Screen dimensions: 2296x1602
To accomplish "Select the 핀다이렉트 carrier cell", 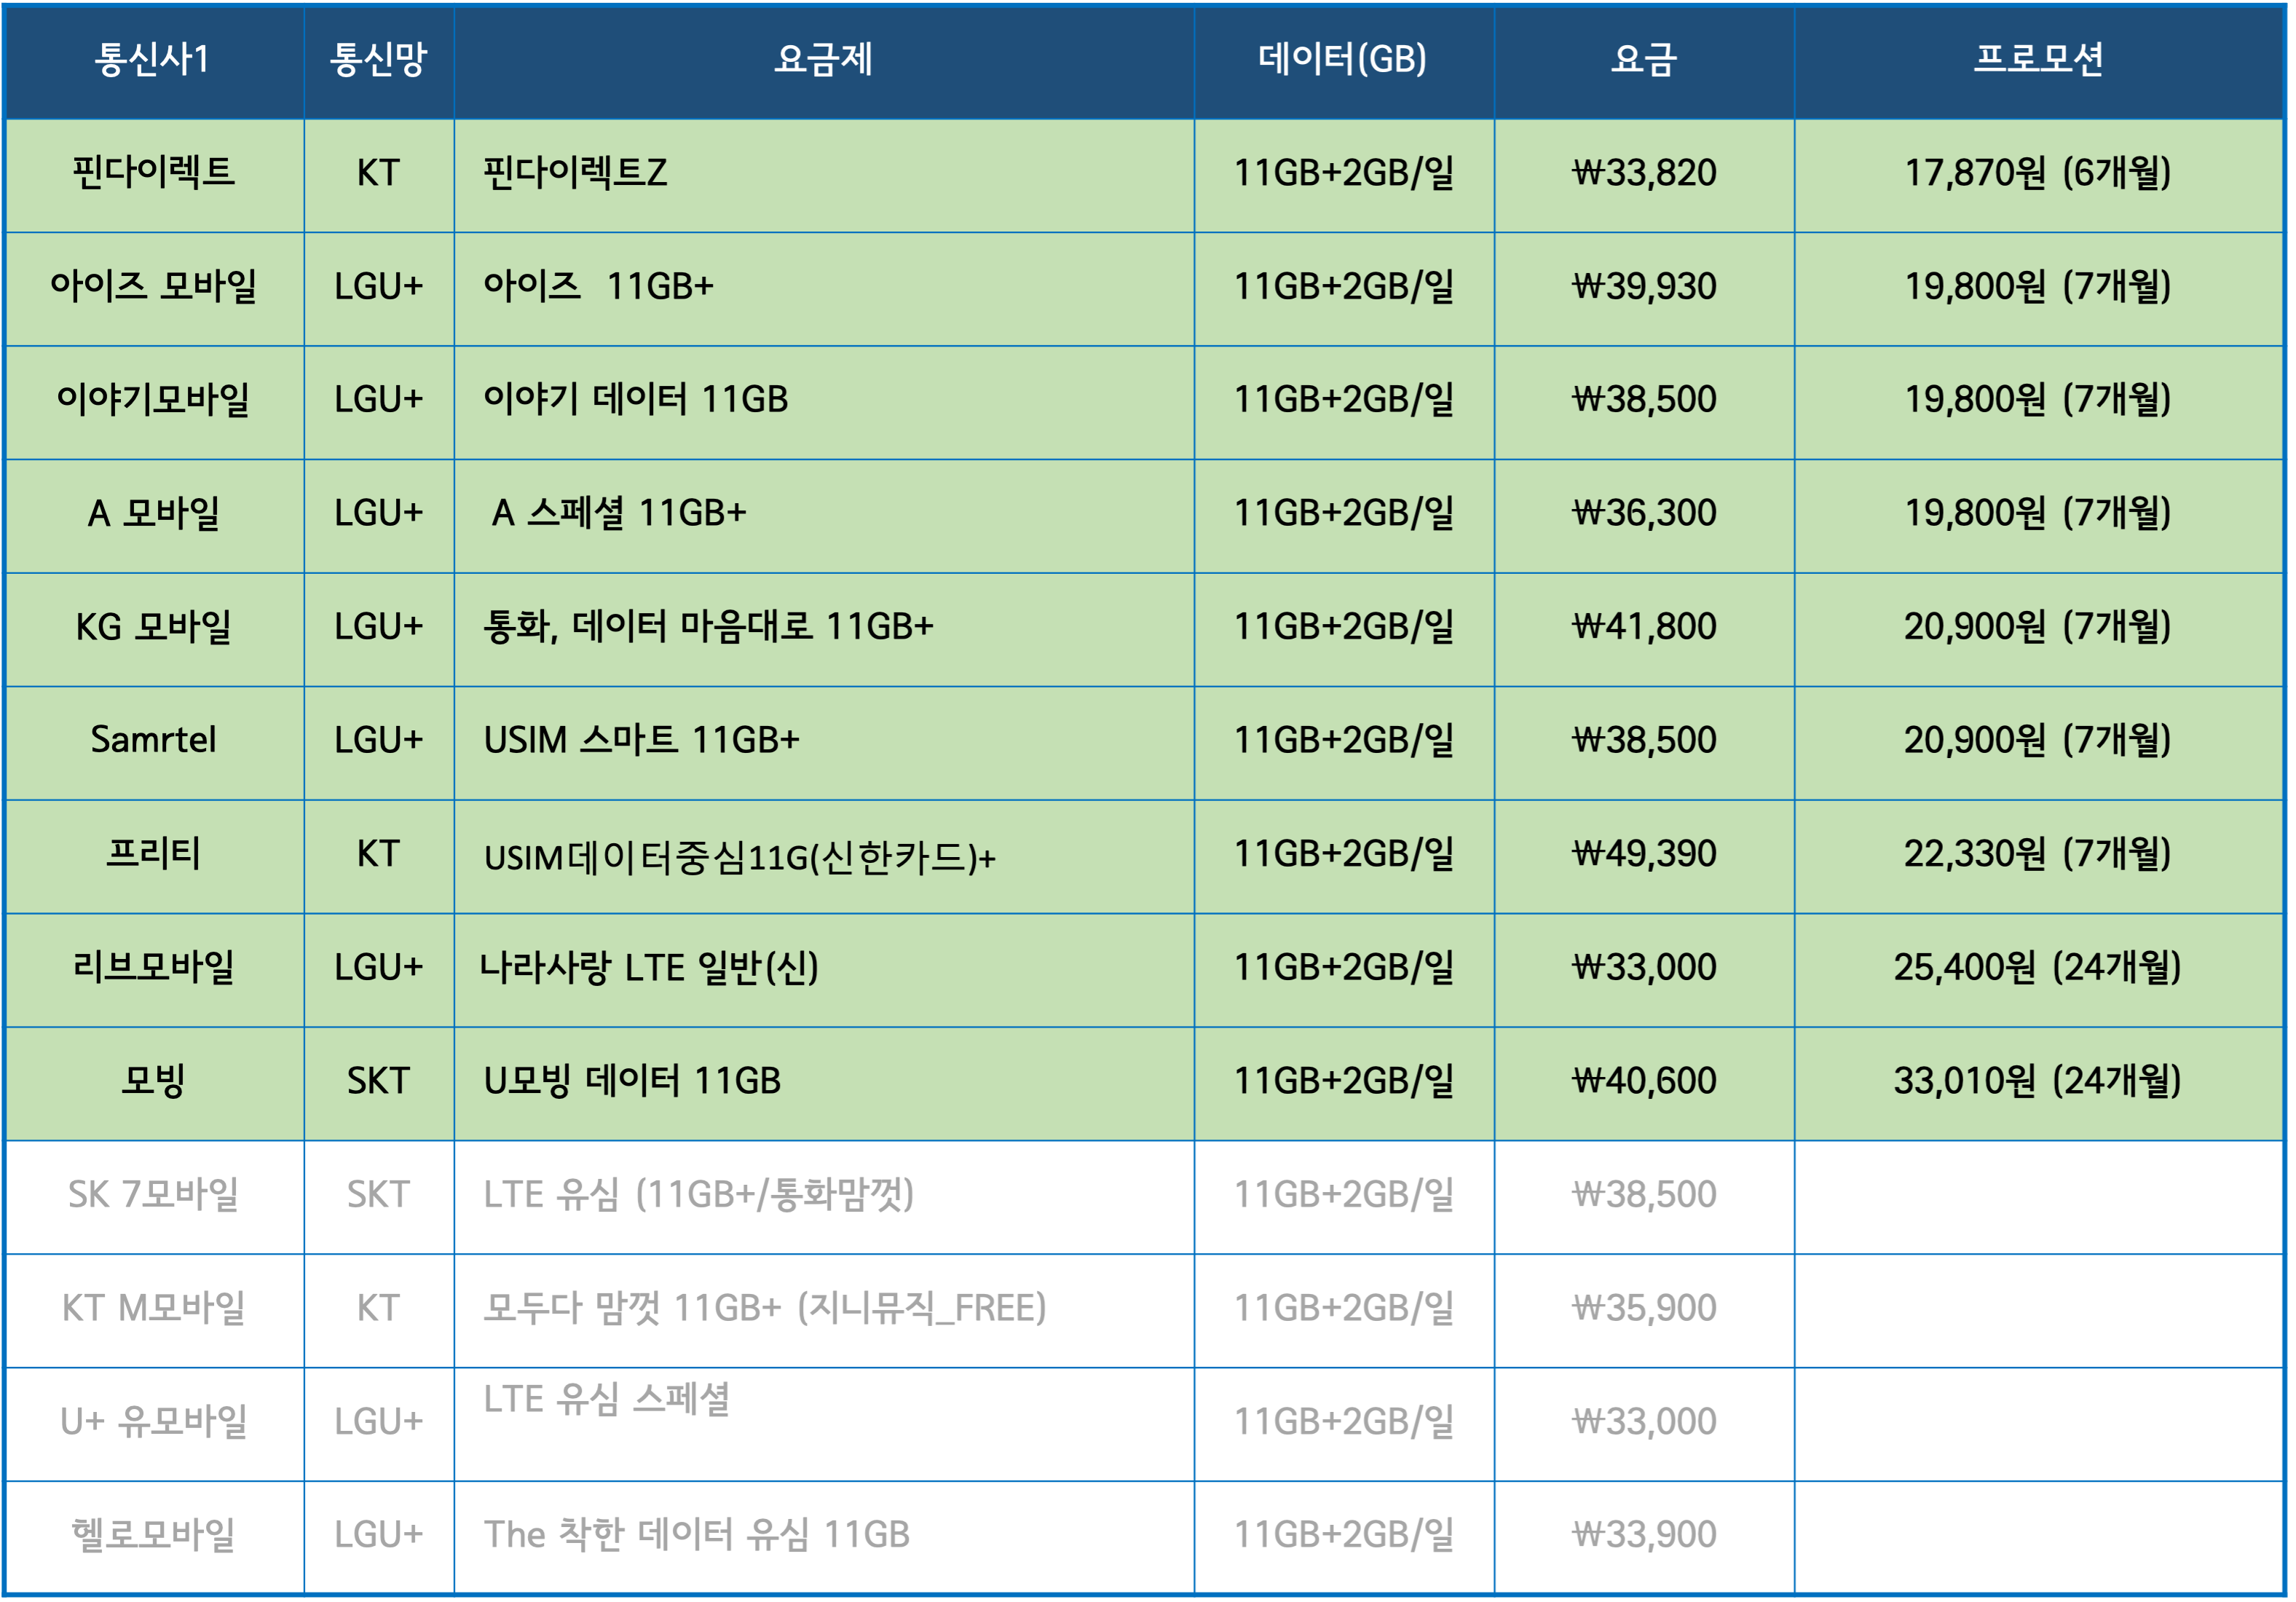I will [153, 175].
